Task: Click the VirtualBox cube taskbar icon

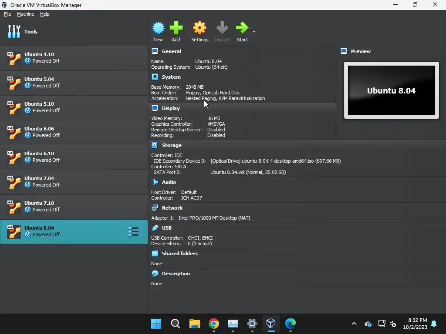Action: click(271, 324)
